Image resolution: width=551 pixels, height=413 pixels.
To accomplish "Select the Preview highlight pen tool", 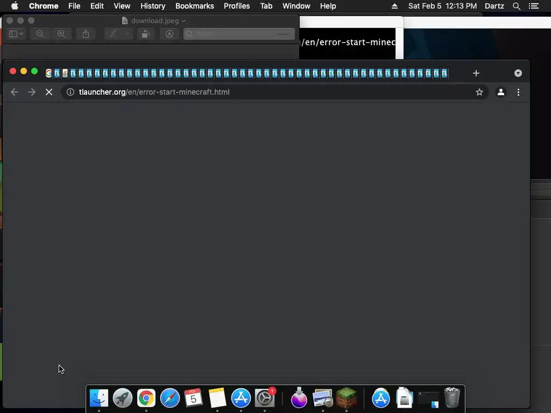I will (x=114, y=34).
